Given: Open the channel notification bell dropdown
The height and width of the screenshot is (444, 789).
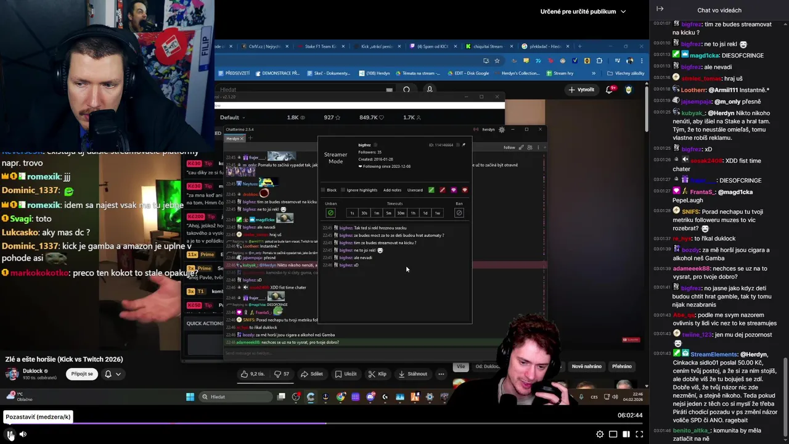Looking at the screenshot, I should 113,374.
